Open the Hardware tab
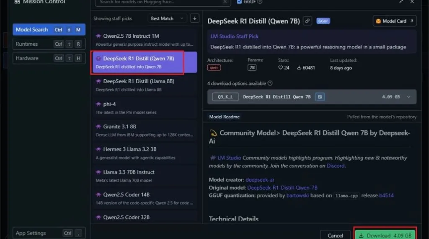 tap(49, 58)
